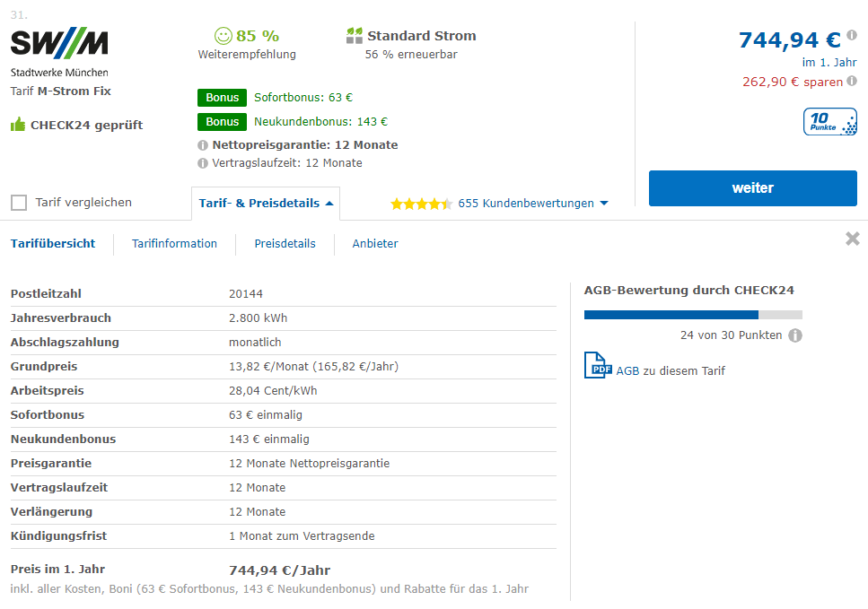Click the Abschlagszahlung value monatlich
The height and width of the screenshot is (609, 868).
pyautogui.click(x=255, y=343)
